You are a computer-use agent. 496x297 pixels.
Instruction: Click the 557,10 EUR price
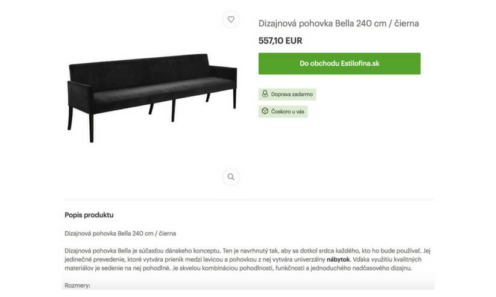pyautogui.click(x=280, y=41)
